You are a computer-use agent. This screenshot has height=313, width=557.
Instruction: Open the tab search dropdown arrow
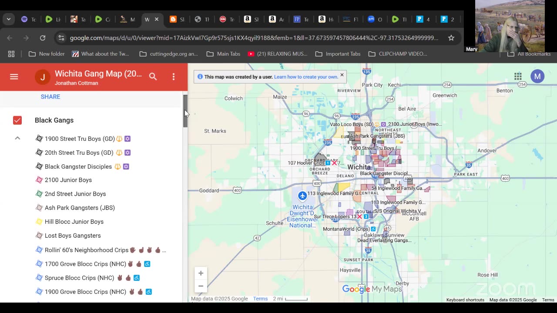[x=9, y=19]
